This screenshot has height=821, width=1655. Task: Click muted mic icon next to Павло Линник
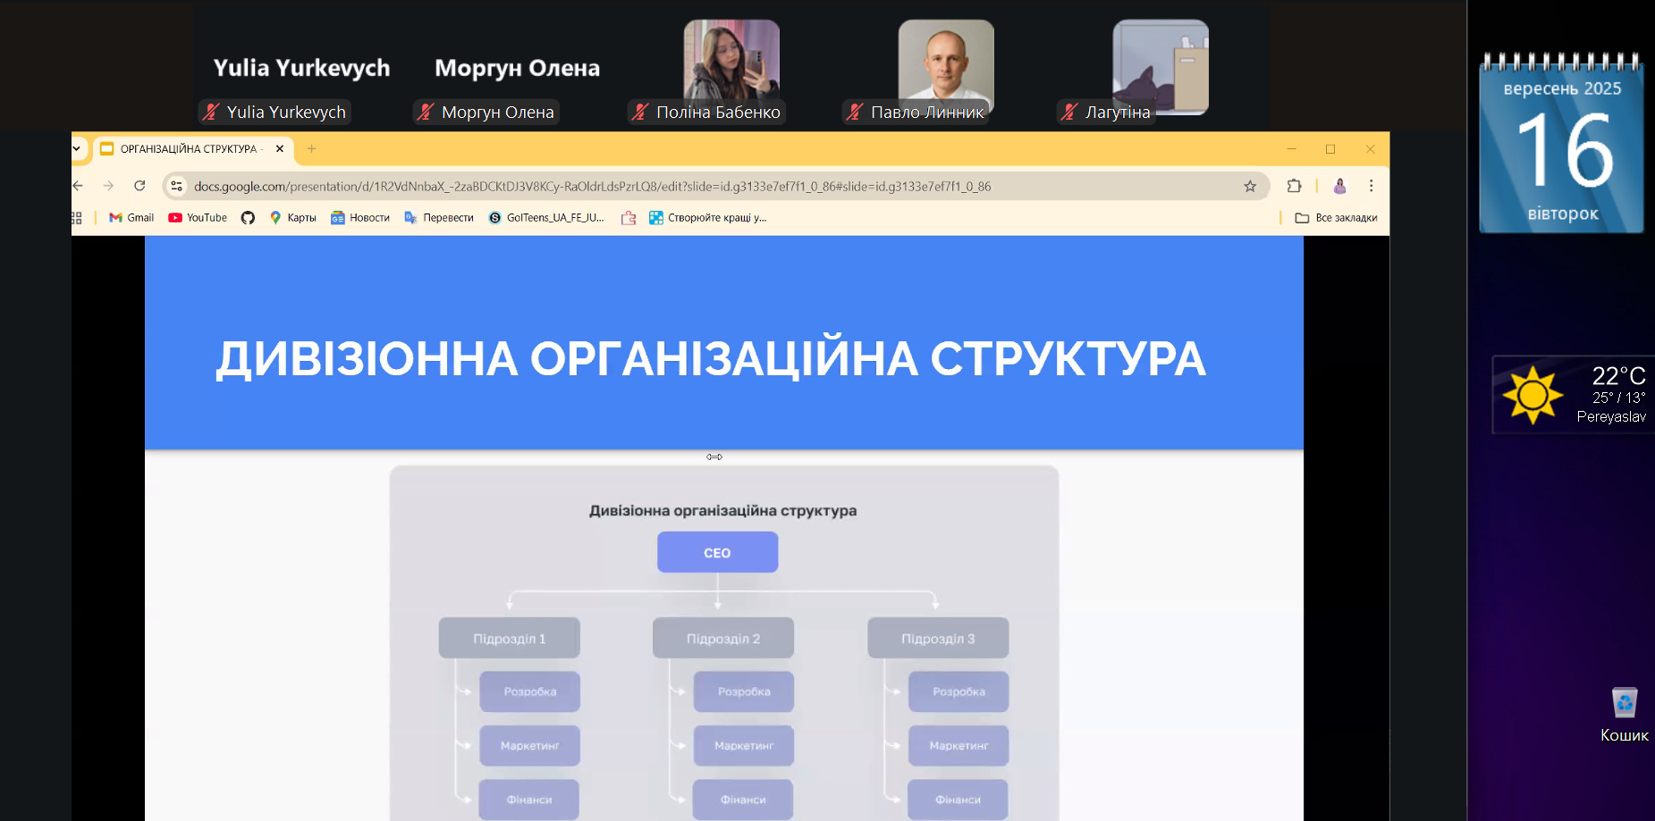(x=855, y=112)
